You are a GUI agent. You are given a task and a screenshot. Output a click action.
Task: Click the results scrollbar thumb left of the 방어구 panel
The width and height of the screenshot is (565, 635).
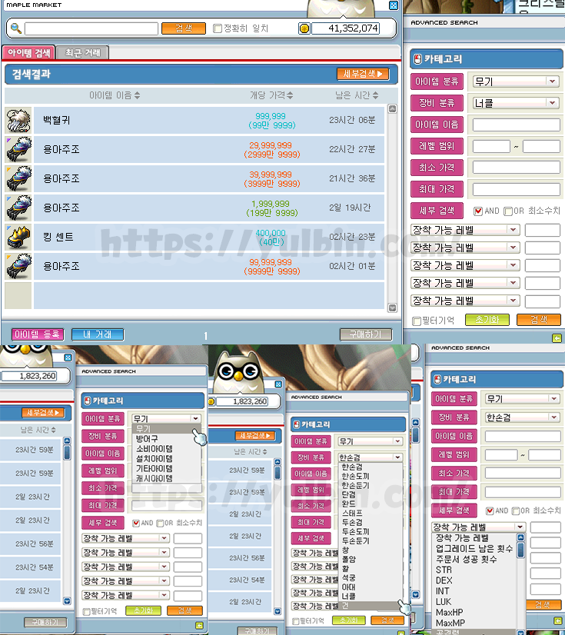[x=67, y=452]
